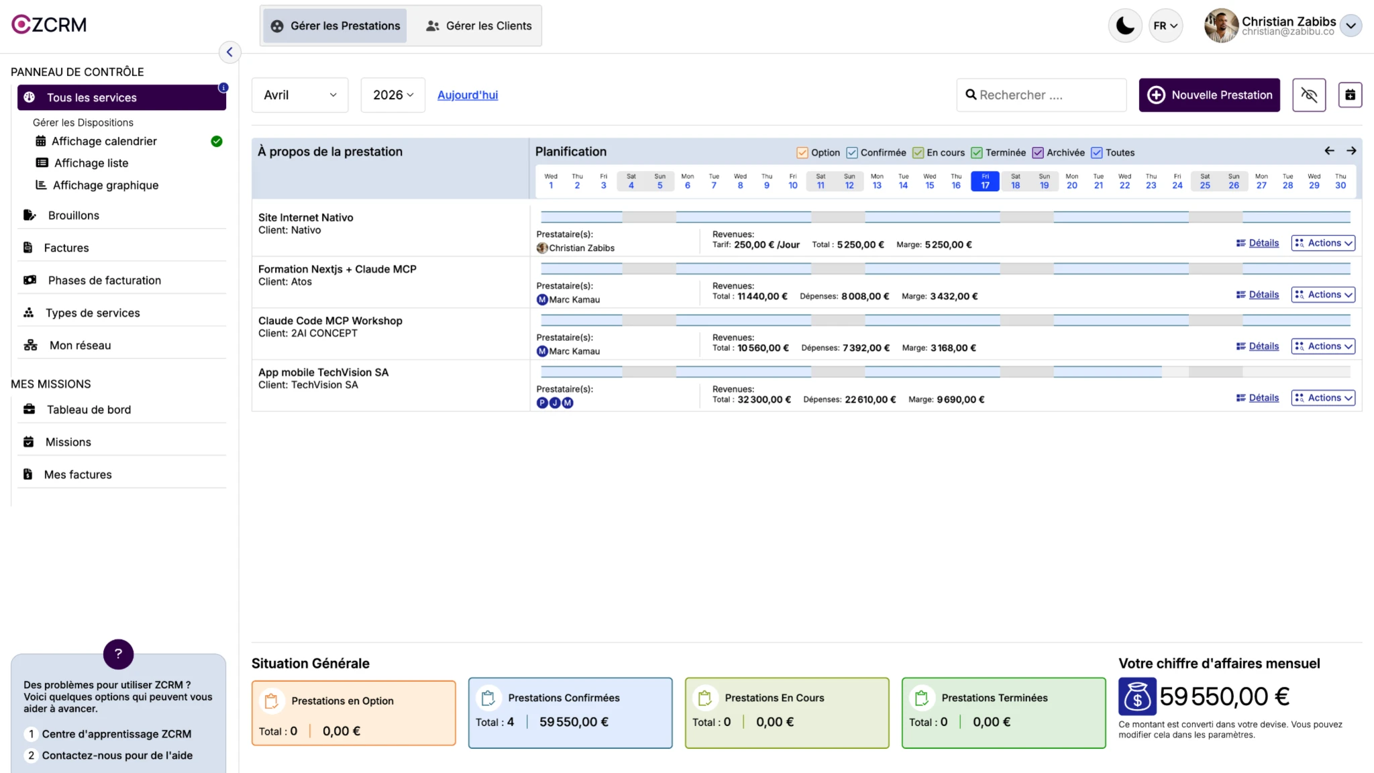Screen dimensions: 1374x773
Task: Toggle the Archivée checkbox
Action: pyautogui.click(x=1038, y=153)
